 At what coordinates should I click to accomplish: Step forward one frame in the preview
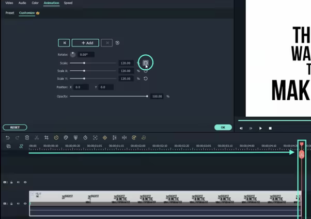(x=251, y=128)
